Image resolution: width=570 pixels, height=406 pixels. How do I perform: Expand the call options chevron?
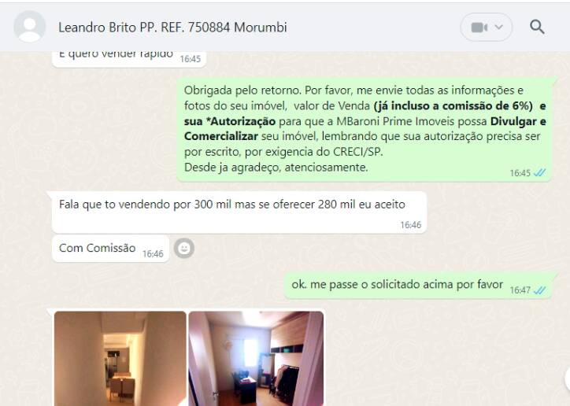(499, 27)
